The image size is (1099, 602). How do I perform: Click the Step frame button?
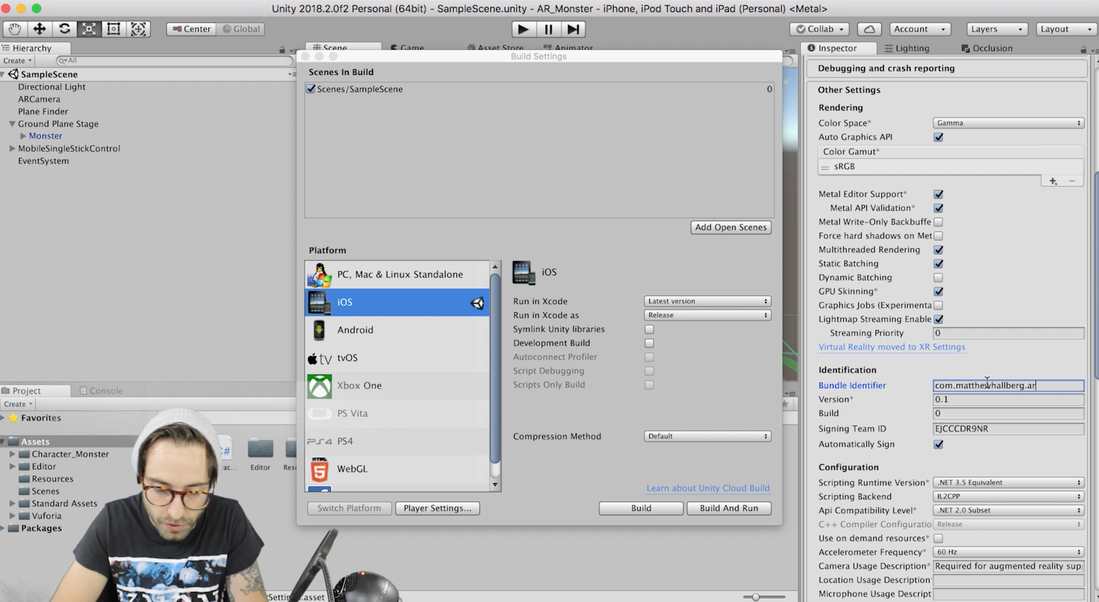(573, 29)
